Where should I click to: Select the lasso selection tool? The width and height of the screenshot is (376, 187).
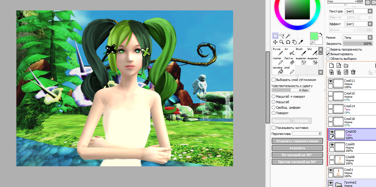tap(282, 36)
